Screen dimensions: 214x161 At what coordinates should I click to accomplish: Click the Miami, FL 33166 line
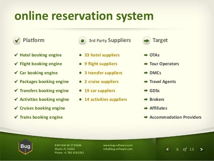coord(64,149)
